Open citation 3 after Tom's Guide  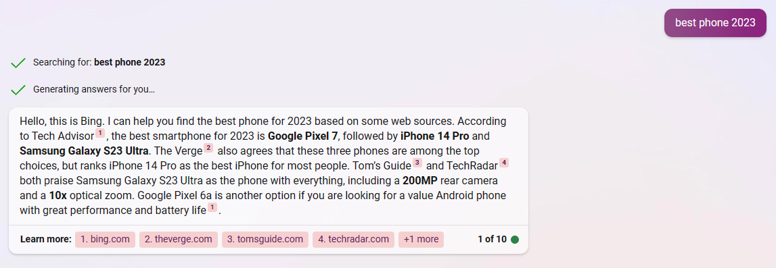[x=417, y=163]
